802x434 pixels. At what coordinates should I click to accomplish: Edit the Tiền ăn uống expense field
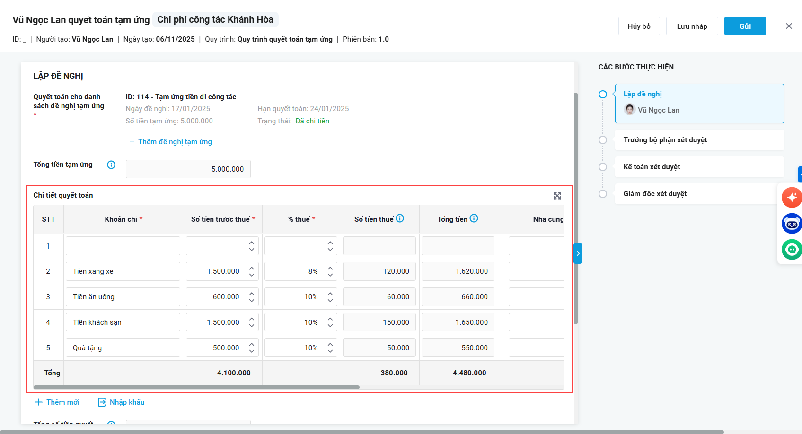coord(123,297)
